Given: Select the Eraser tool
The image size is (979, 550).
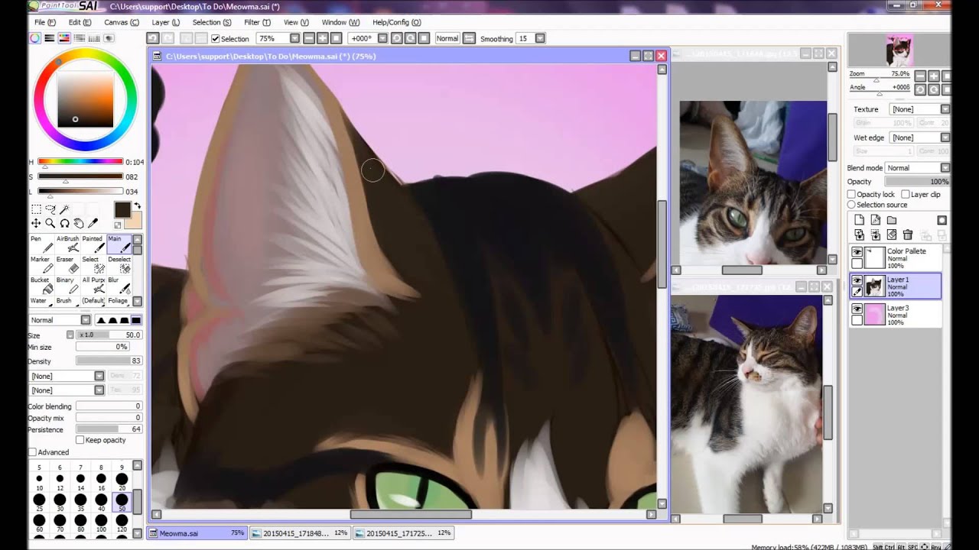Looking at the screenshot, I should pos(67,264).
